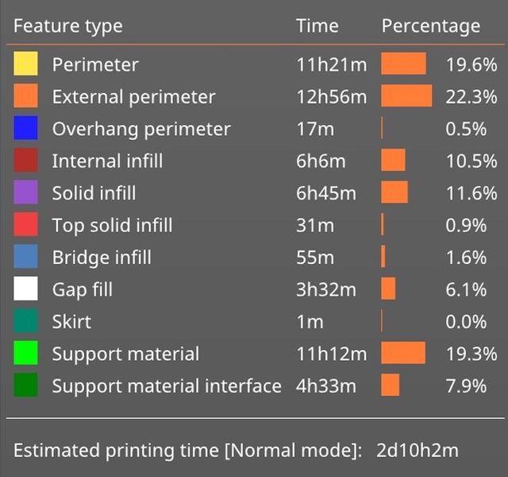This screenshot has width=508, height=477.
Task: Select the Perimeter feature label
Action: (95, 65)
